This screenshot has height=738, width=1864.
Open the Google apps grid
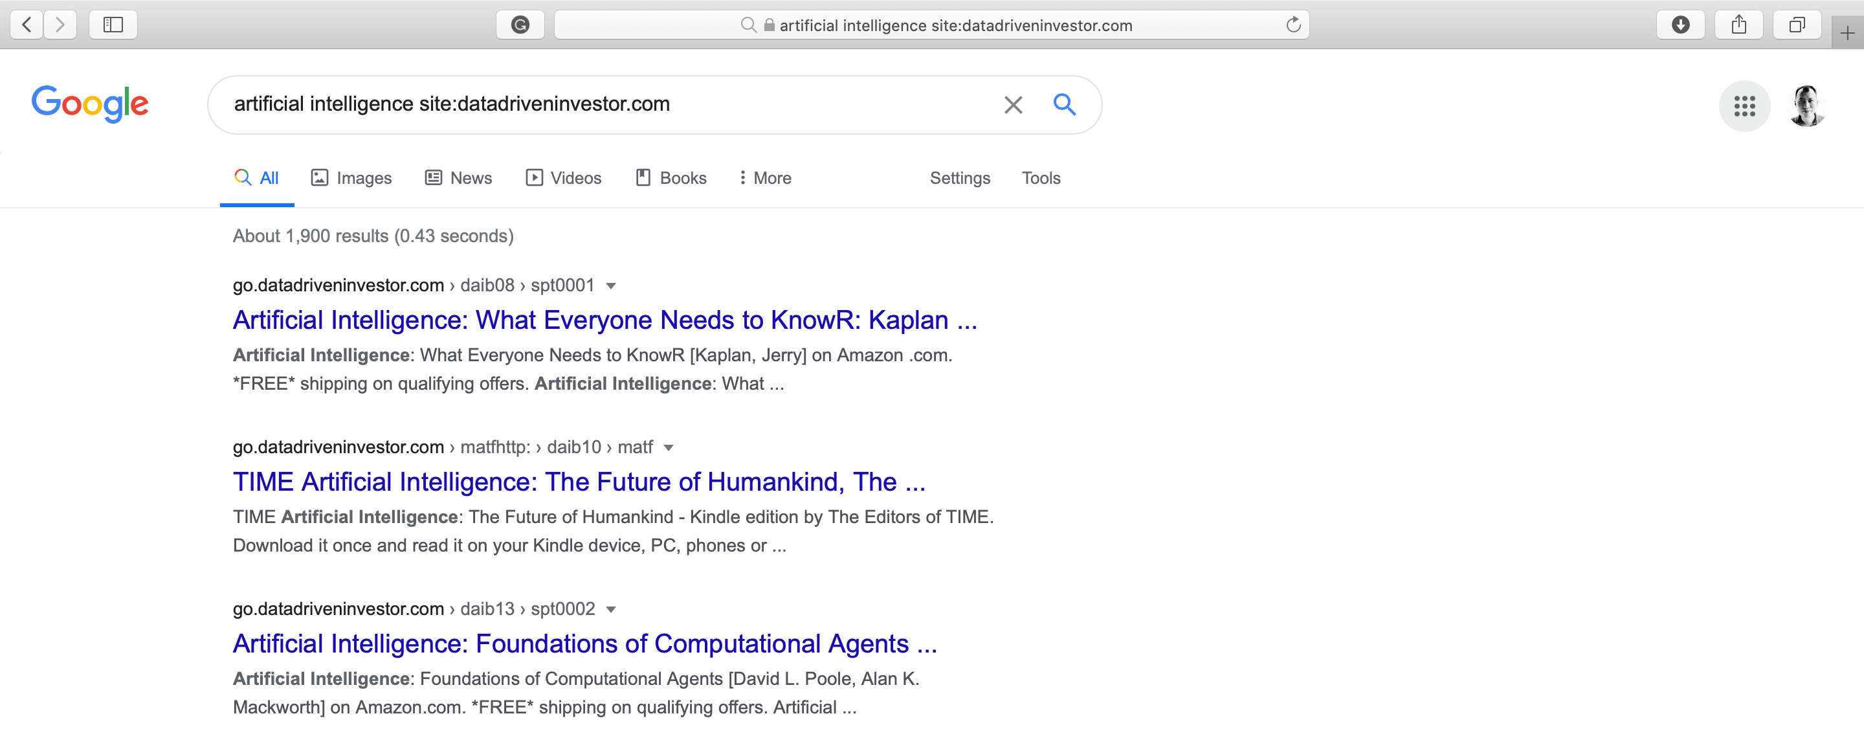tap(1744, 106)
